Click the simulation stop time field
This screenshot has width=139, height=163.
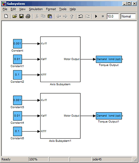[113, 16]
